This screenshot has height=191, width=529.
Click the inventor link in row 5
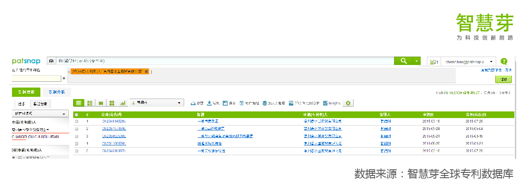385,151
